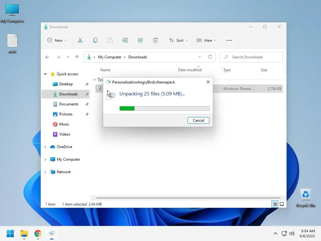Click the search magnifier icon

click(226, 57)
